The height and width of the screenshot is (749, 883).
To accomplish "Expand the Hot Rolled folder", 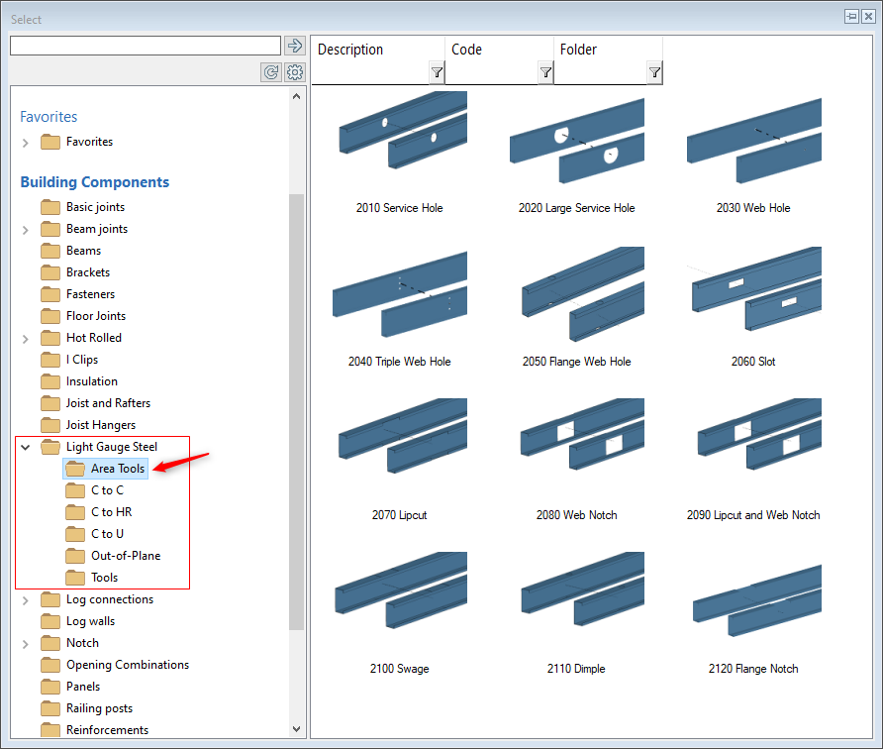I will tap(26, 339).
